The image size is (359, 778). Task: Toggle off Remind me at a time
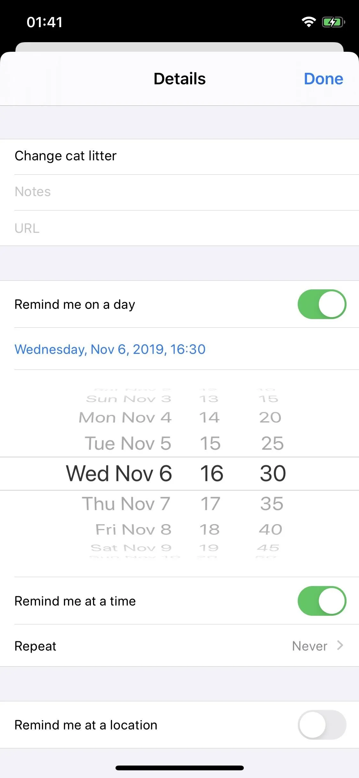tap(322, 601)
